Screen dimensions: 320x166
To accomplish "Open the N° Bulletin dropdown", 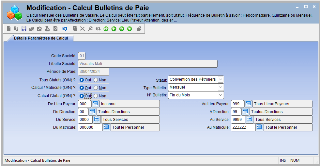I will point(221,95).
